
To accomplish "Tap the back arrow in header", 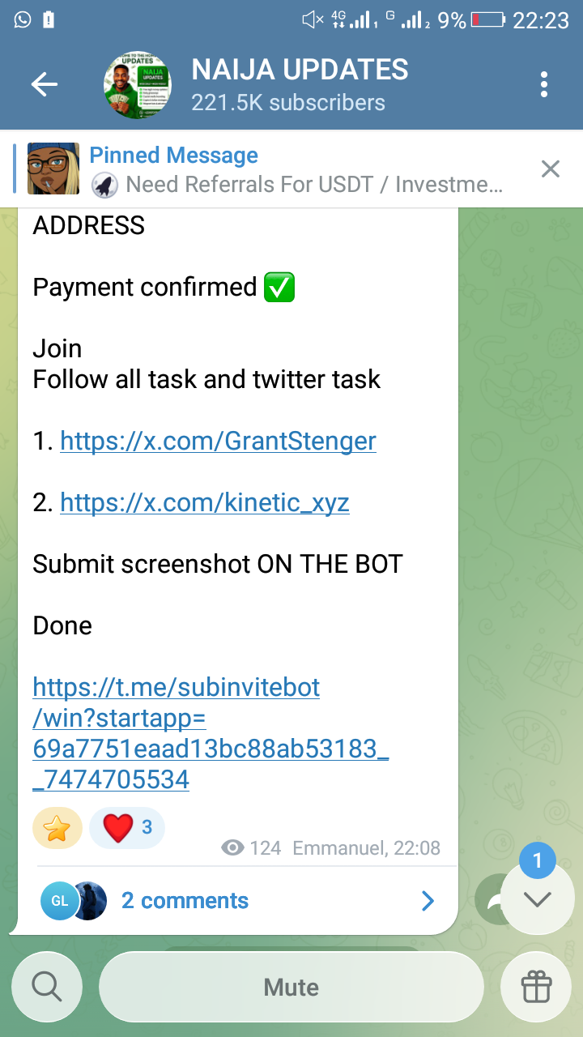I will [45, 84].
